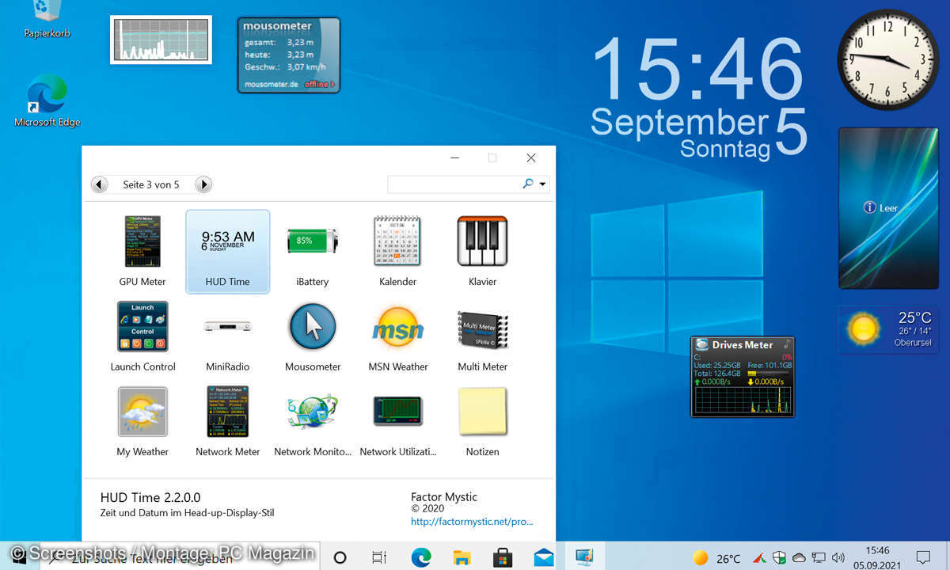This screenshot has width=950, height=570.
Task: Click the mousometer.de link in gadget
Action: (272, 84)
